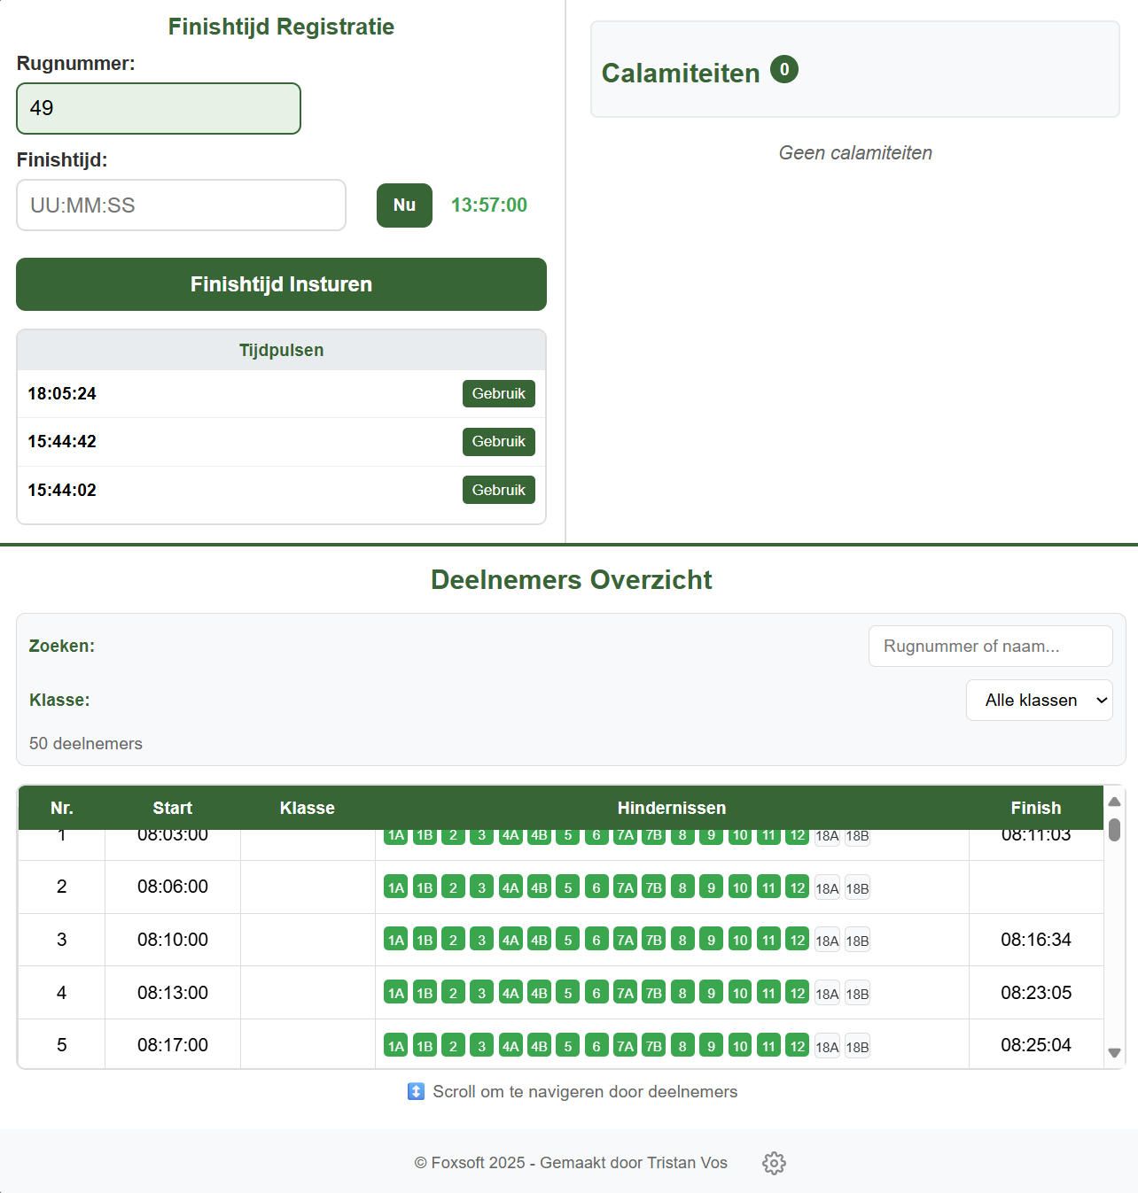Open the Alle klassen dropdown
Image resolution: width=1138 pixels, height=1193 pixels.
(1039, 701)
